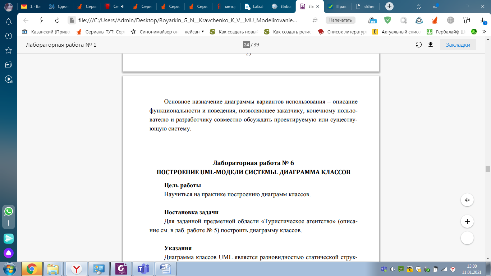
Task: Click the user profile avatar
Action: coord(9,6)
